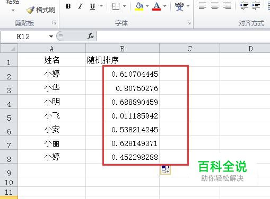Select cell with value 0.628149371

tap(123, 143)
